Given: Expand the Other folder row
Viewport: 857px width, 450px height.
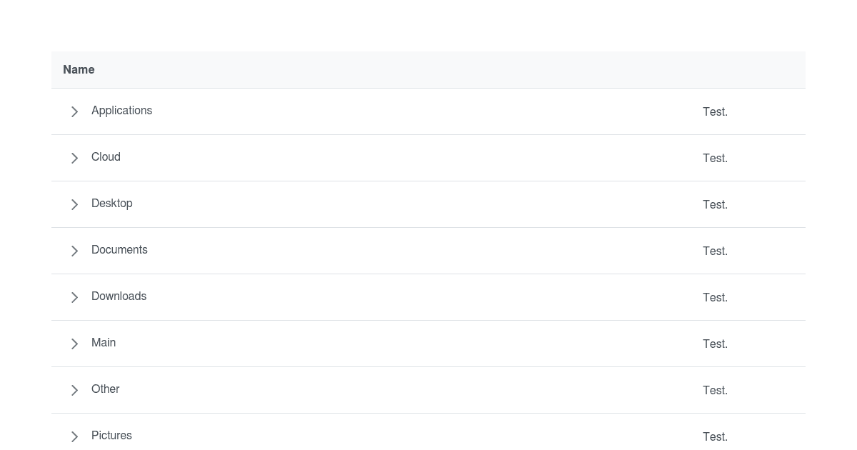Looking at the screenshot, I should 74,390.
